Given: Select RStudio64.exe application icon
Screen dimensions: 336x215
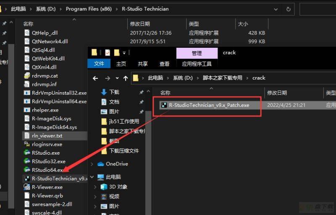Looking at the screenshot, I should [27, 170].
